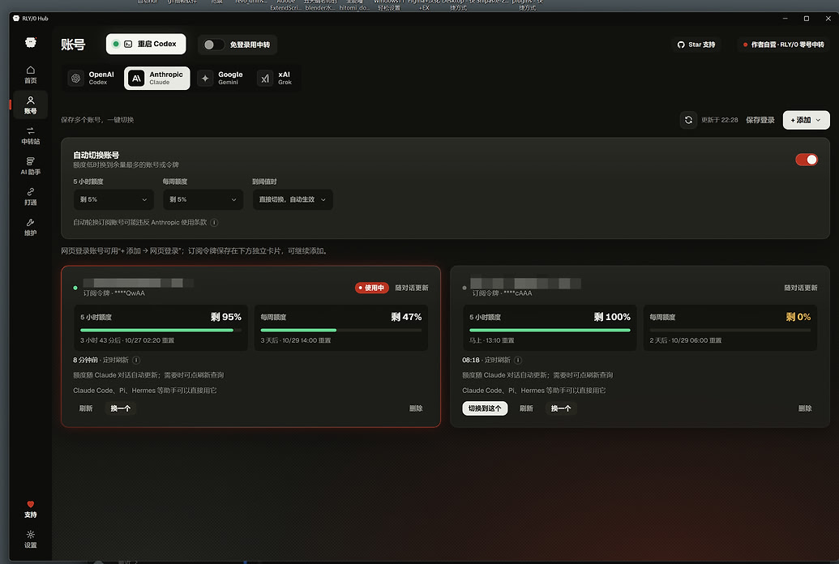Toggle the 免登录用中转 switch
The image size is (839, 564).
point(213,45)
